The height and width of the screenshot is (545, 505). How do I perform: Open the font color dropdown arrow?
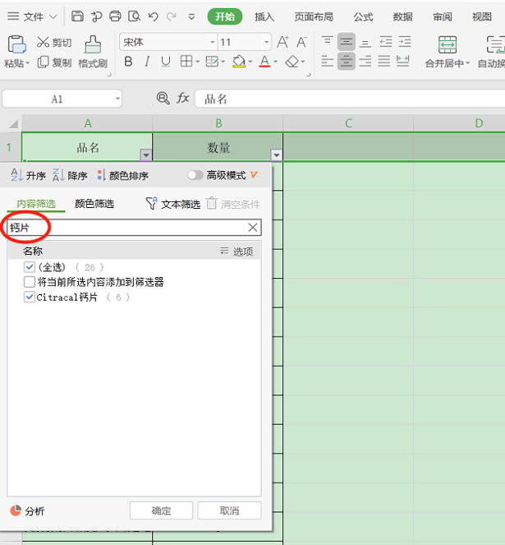[276, 62]
